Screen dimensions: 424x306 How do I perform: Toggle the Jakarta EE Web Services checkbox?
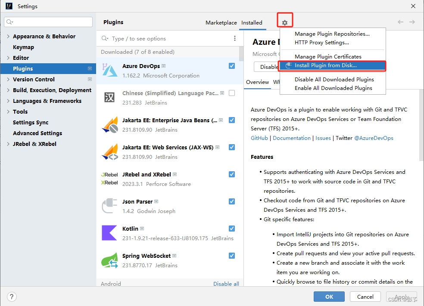(x=232, y=147)
